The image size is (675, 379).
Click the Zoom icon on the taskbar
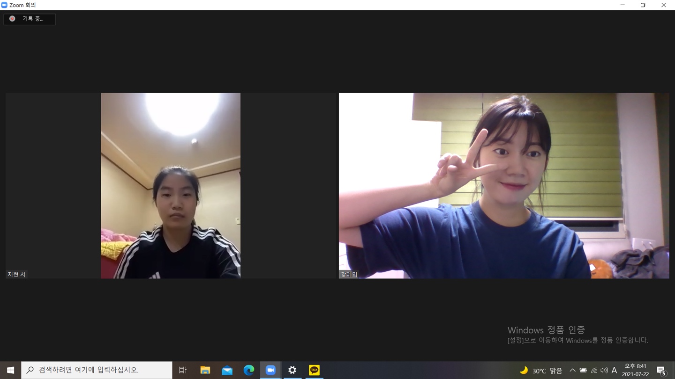point(270,370)
